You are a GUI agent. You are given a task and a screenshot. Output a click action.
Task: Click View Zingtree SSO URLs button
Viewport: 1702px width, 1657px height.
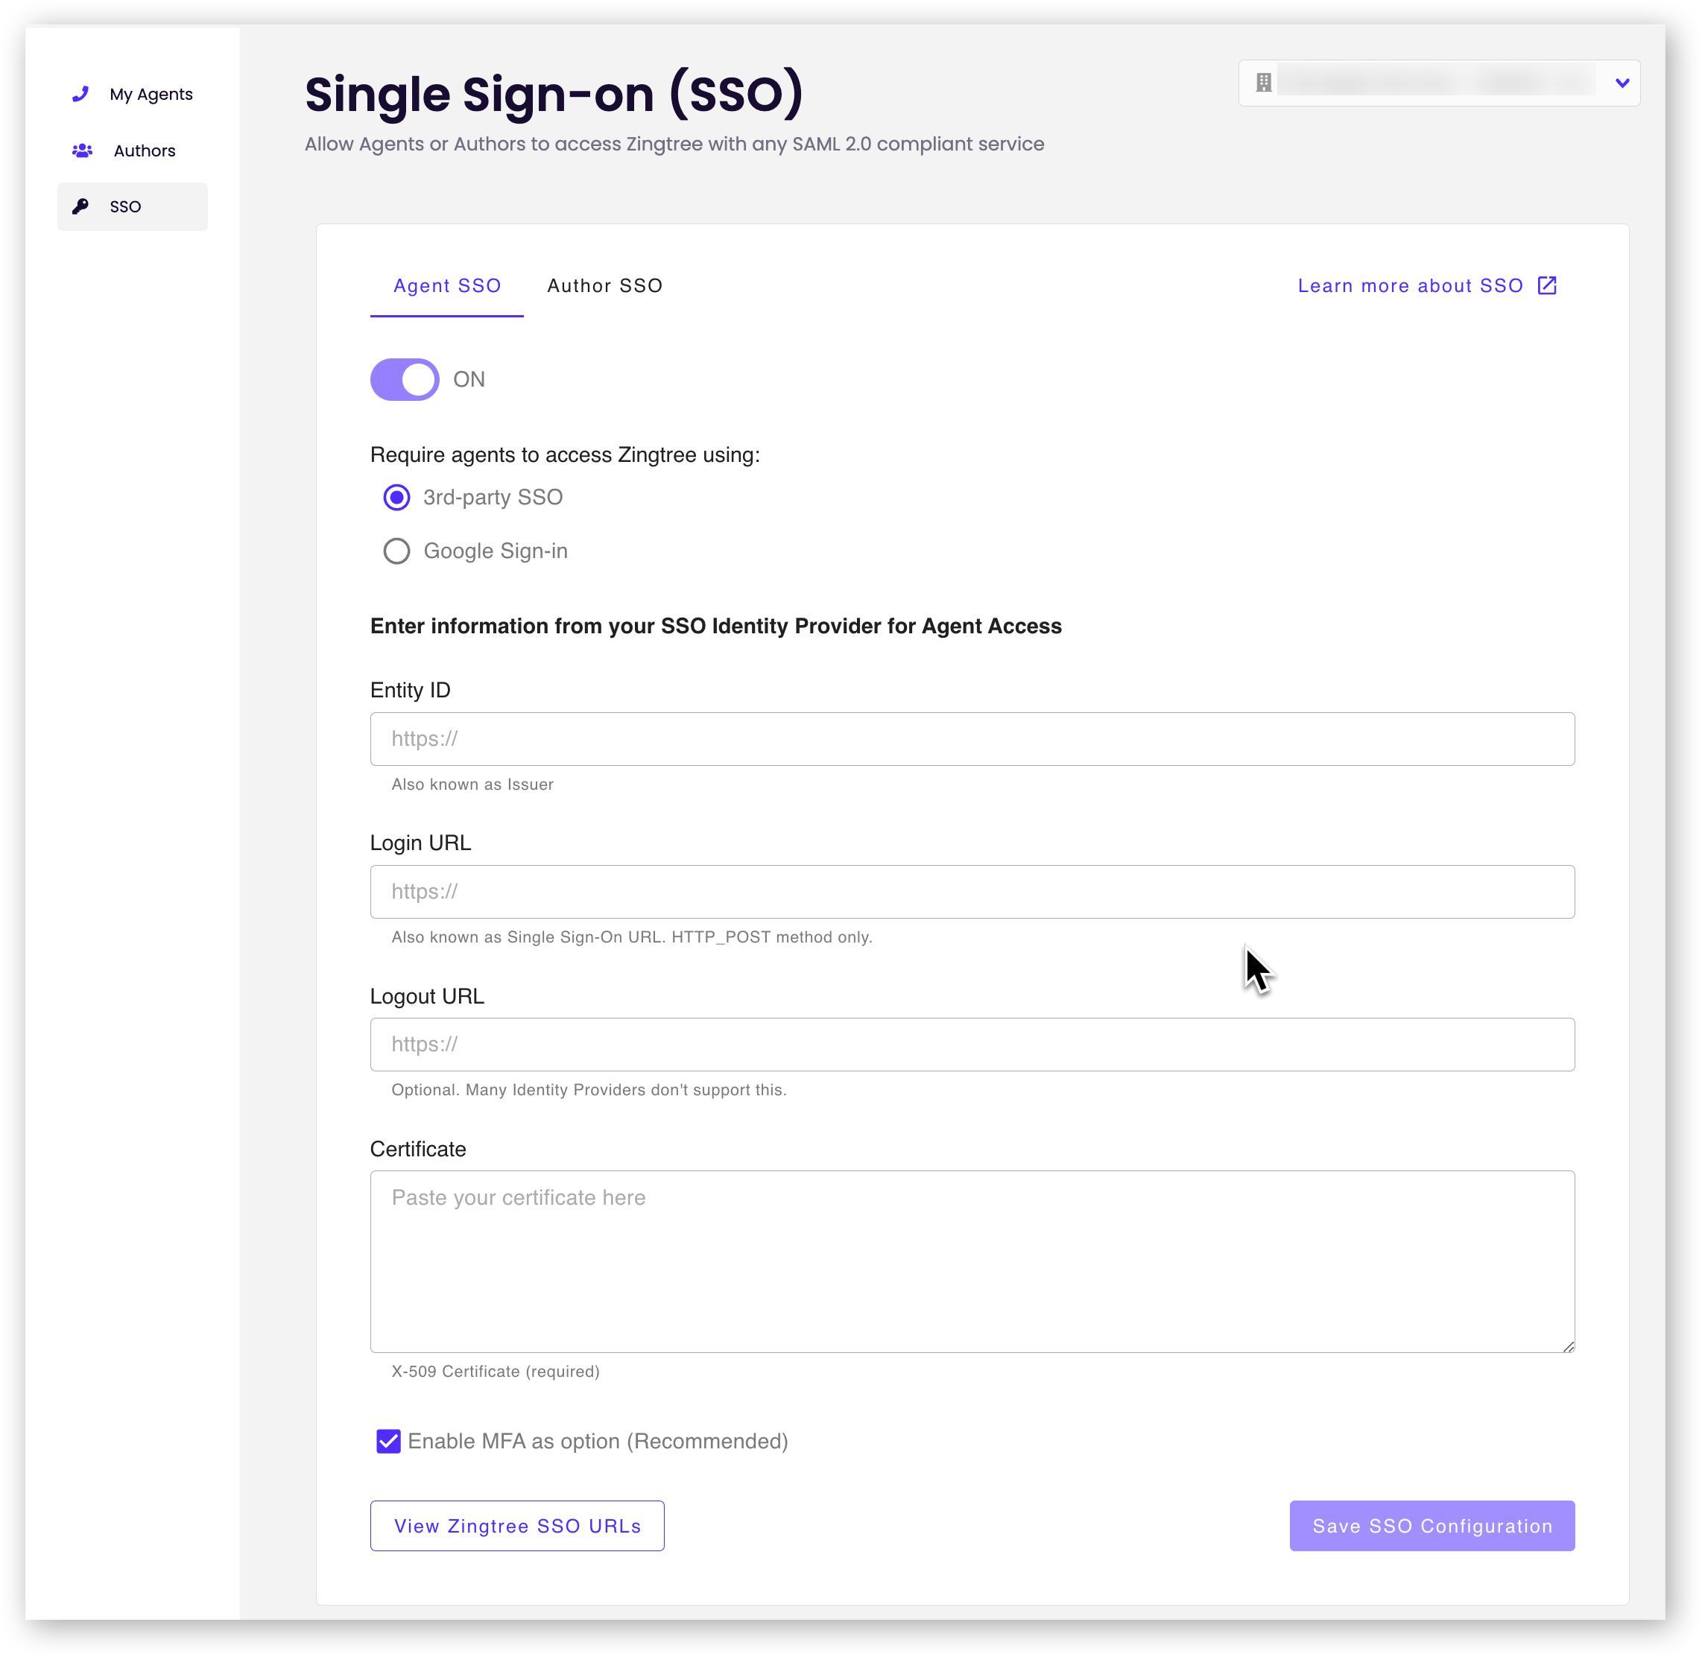[517, 1526]
